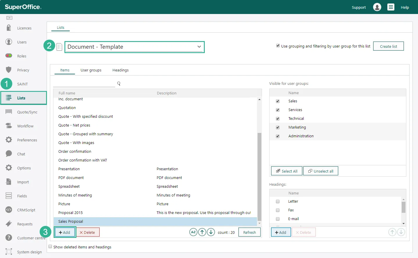Click the A-Z sort icon
Image resolution: width=418 pixels, height=258 pixels.
click(193, 232)
